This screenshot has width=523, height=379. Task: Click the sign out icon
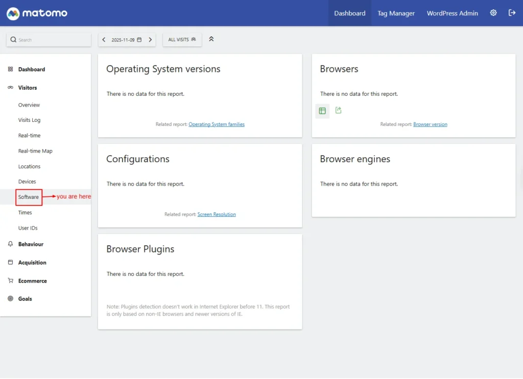pos(512,13)
